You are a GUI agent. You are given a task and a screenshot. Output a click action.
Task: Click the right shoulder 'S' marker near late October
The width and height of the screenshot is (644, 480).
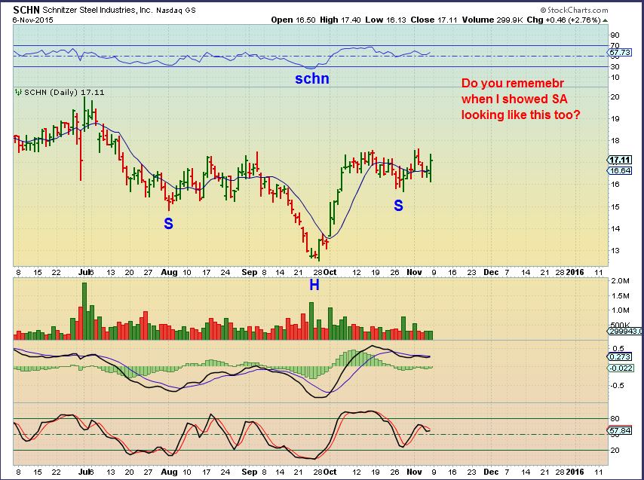398,206
